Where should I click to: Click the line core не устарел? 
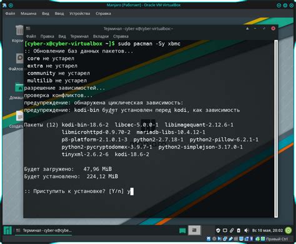pos(51,59)
